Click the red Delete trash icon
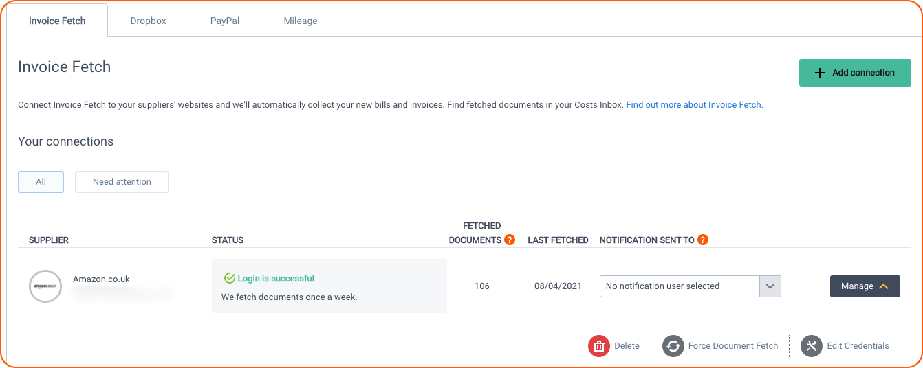This screenshot has height=368, width=923. pyautogui.click(x=599, y=346)
